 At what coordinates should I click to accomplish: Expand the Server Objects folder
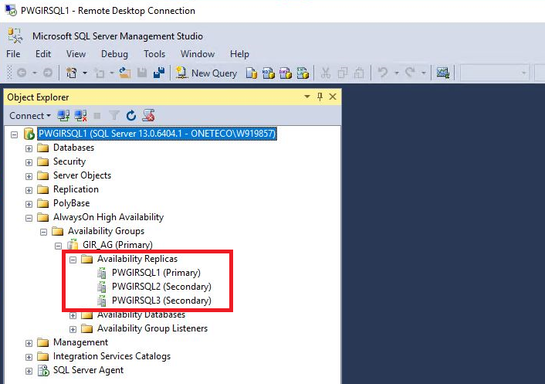(29, 176)
